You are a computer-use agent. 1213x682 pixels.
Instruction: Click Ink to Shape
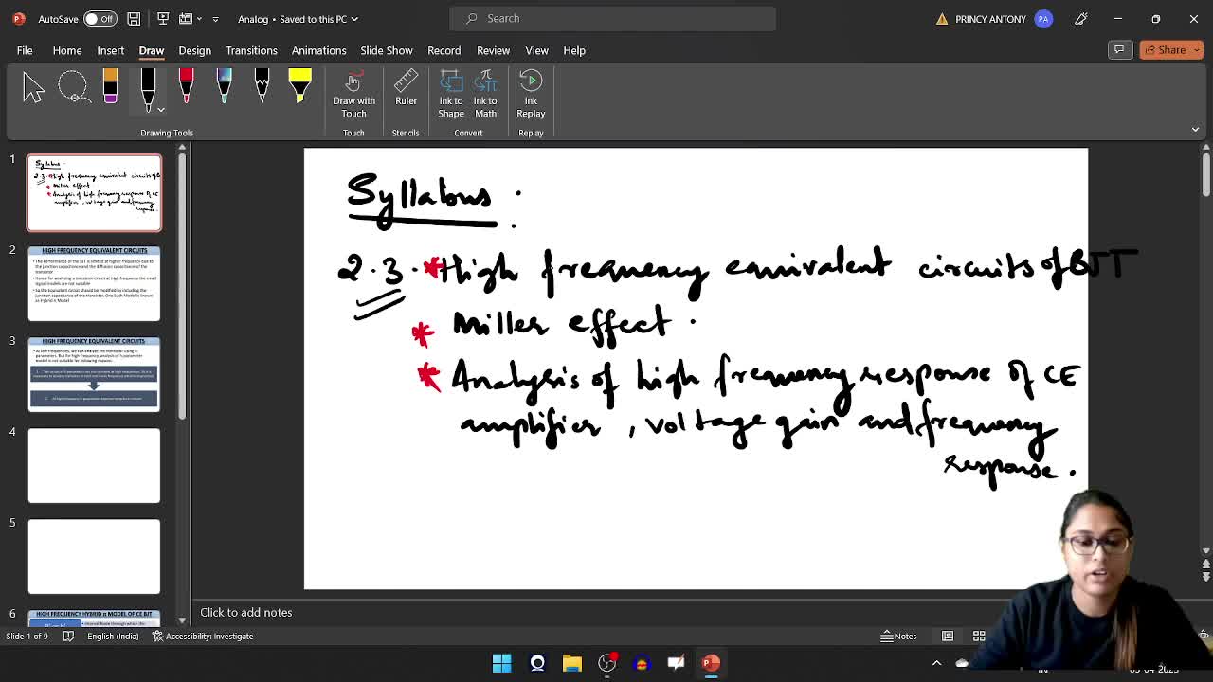coord(451,95)
